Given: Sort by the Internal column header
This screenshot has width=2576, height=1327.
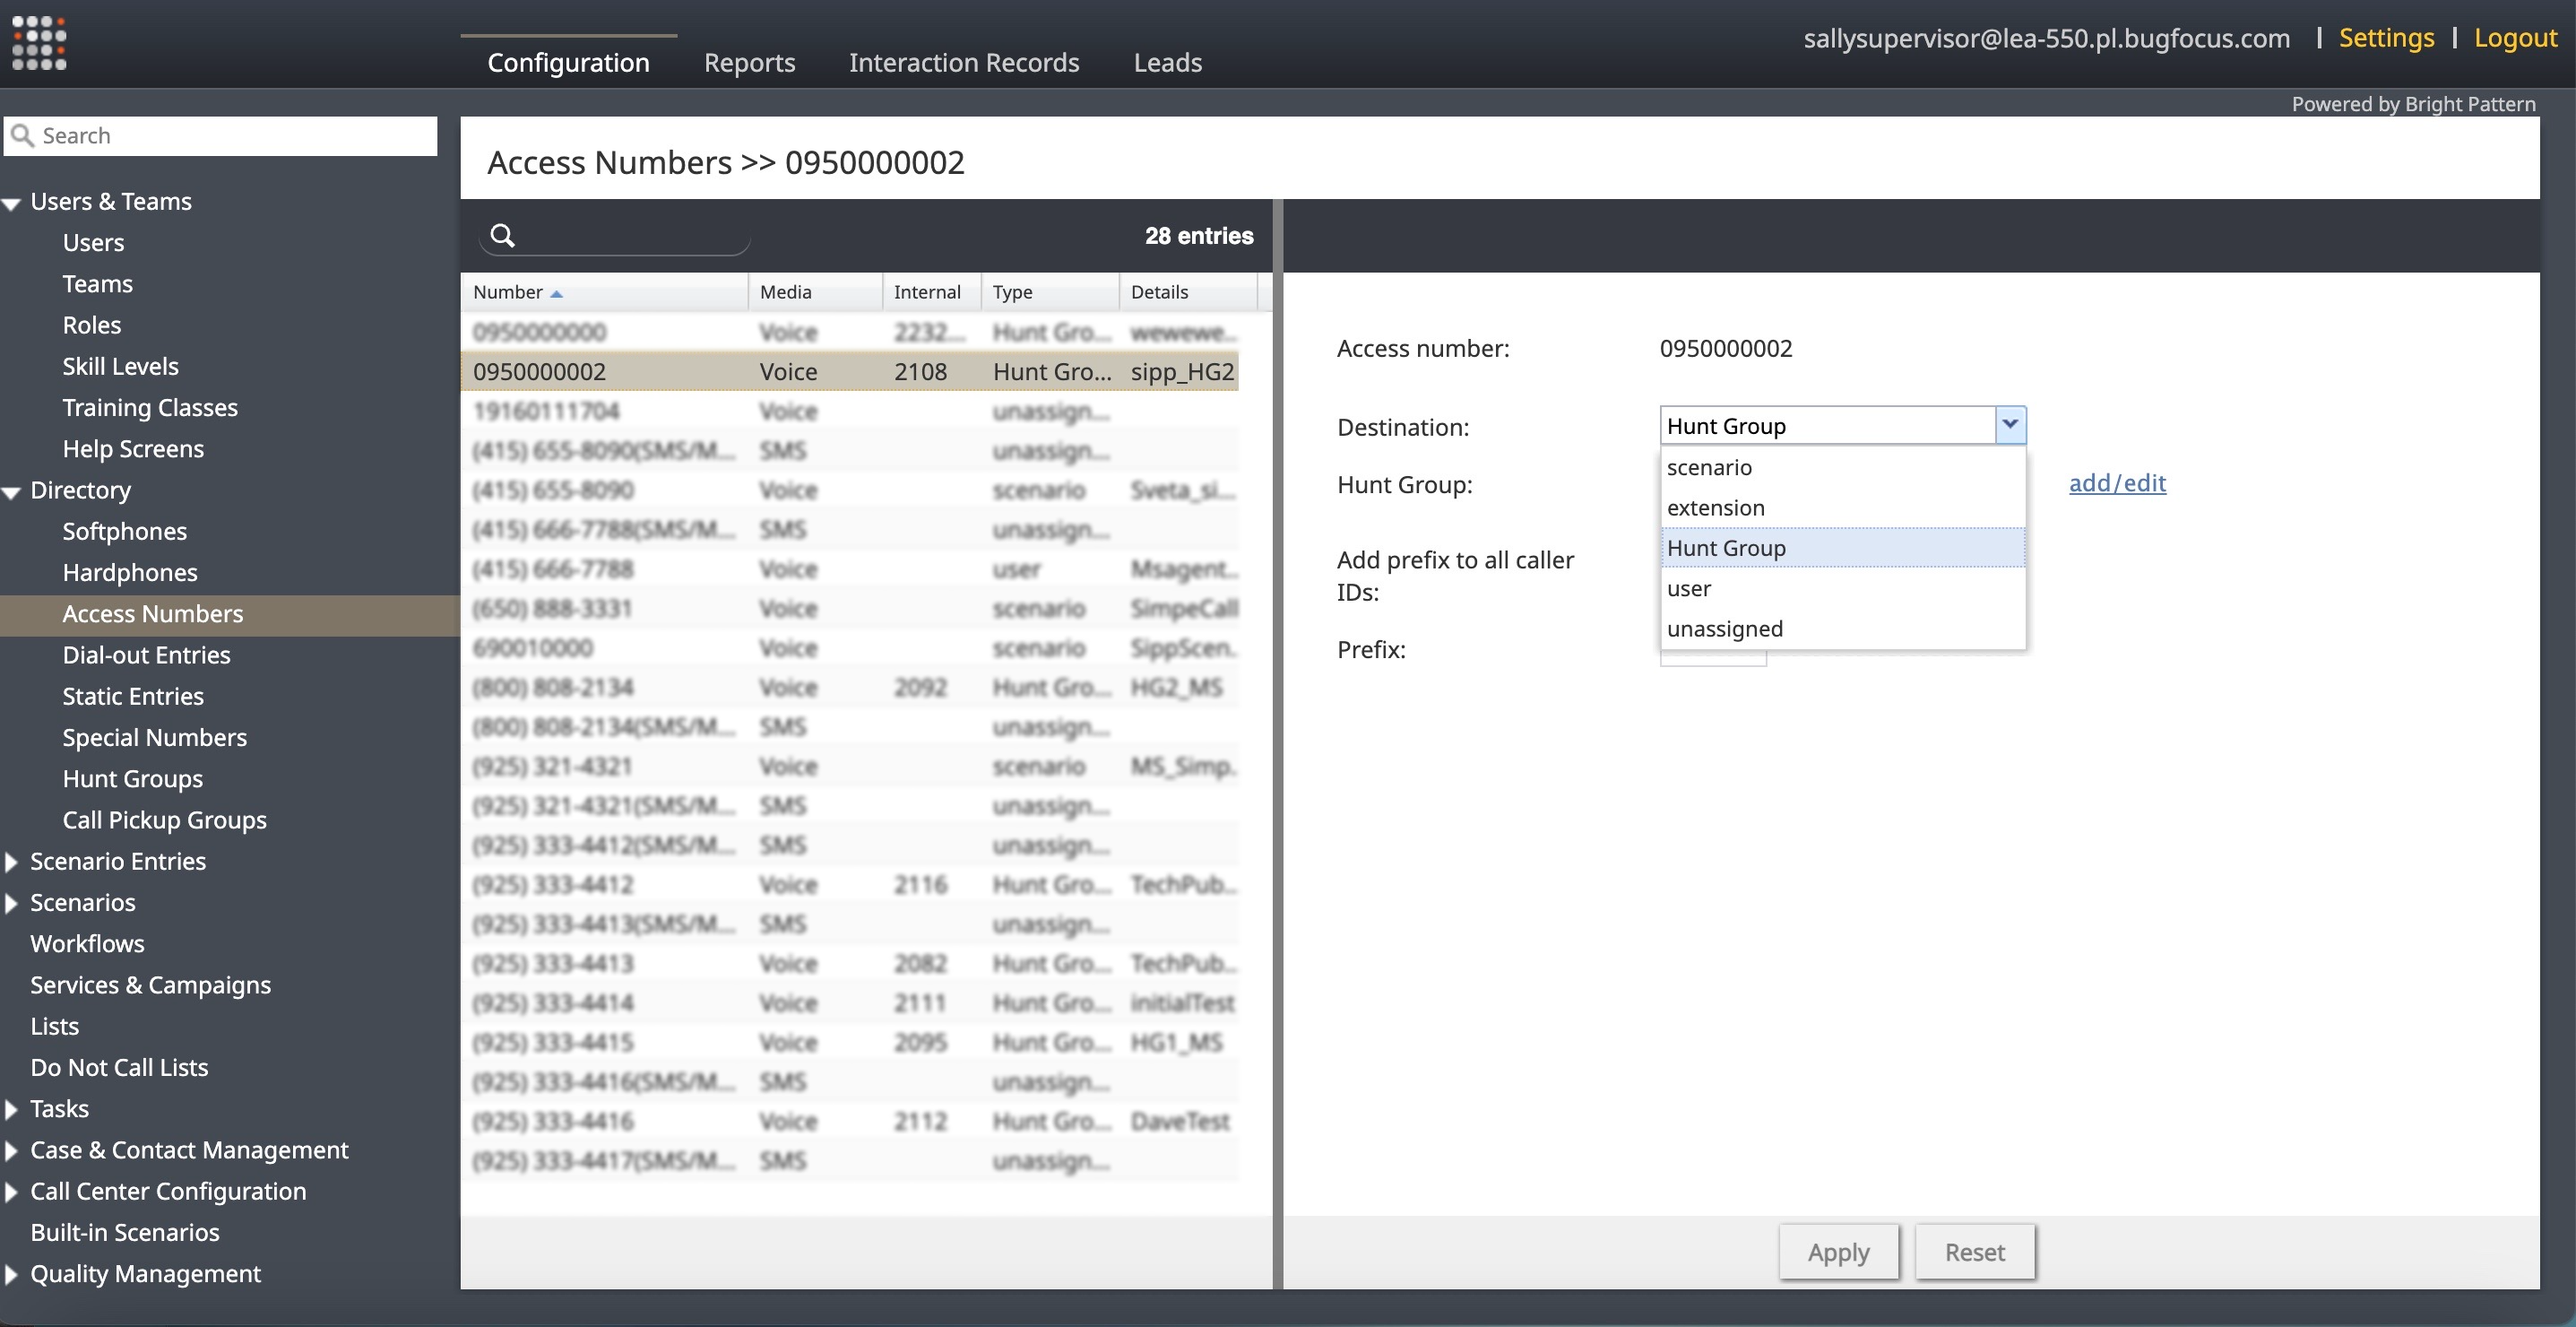Looking at the screenshot, I should 931,292.
